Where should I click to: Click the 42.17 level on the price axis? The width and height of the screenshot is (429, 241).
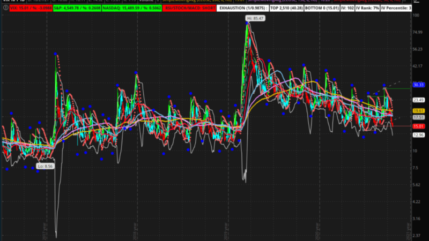click(418, 66)
